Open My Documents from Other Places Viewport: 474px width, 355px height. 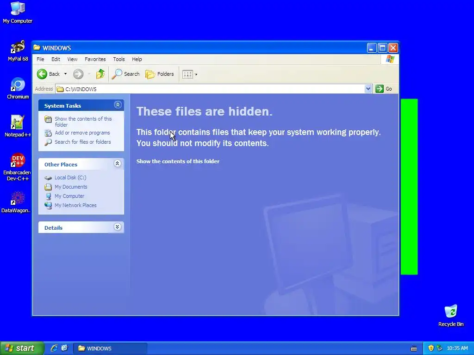[71, 187]
